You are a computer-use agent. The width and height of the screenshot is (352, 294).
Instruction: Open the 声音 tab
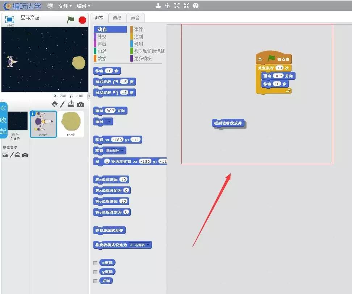[x=135, y=18]
